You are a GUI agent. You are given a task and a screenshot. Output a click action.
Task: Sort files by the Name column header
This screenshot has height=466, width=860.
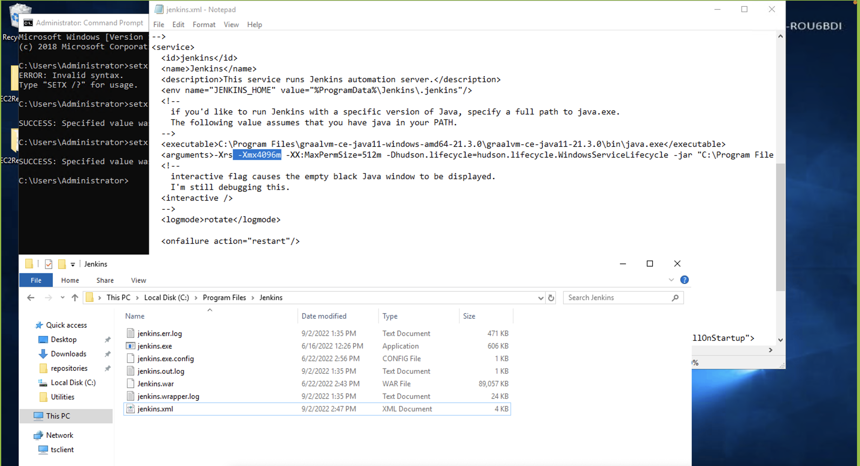click(135, 316)
